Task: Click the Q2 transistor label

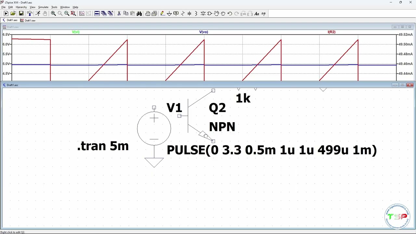Action: tap(217, 108)
